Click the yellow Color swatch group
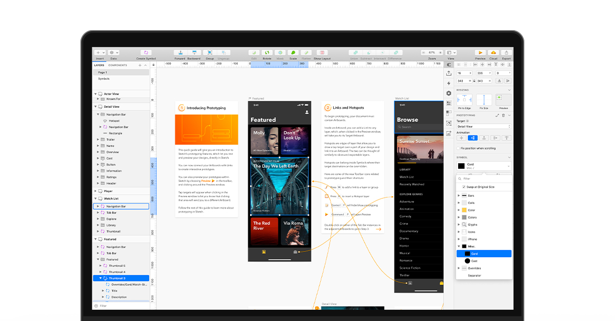The height and width of the screenshot is (321, 615). coord(464,210)
